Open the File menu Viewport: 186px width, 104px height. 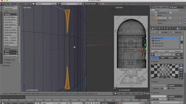(8, 4)
